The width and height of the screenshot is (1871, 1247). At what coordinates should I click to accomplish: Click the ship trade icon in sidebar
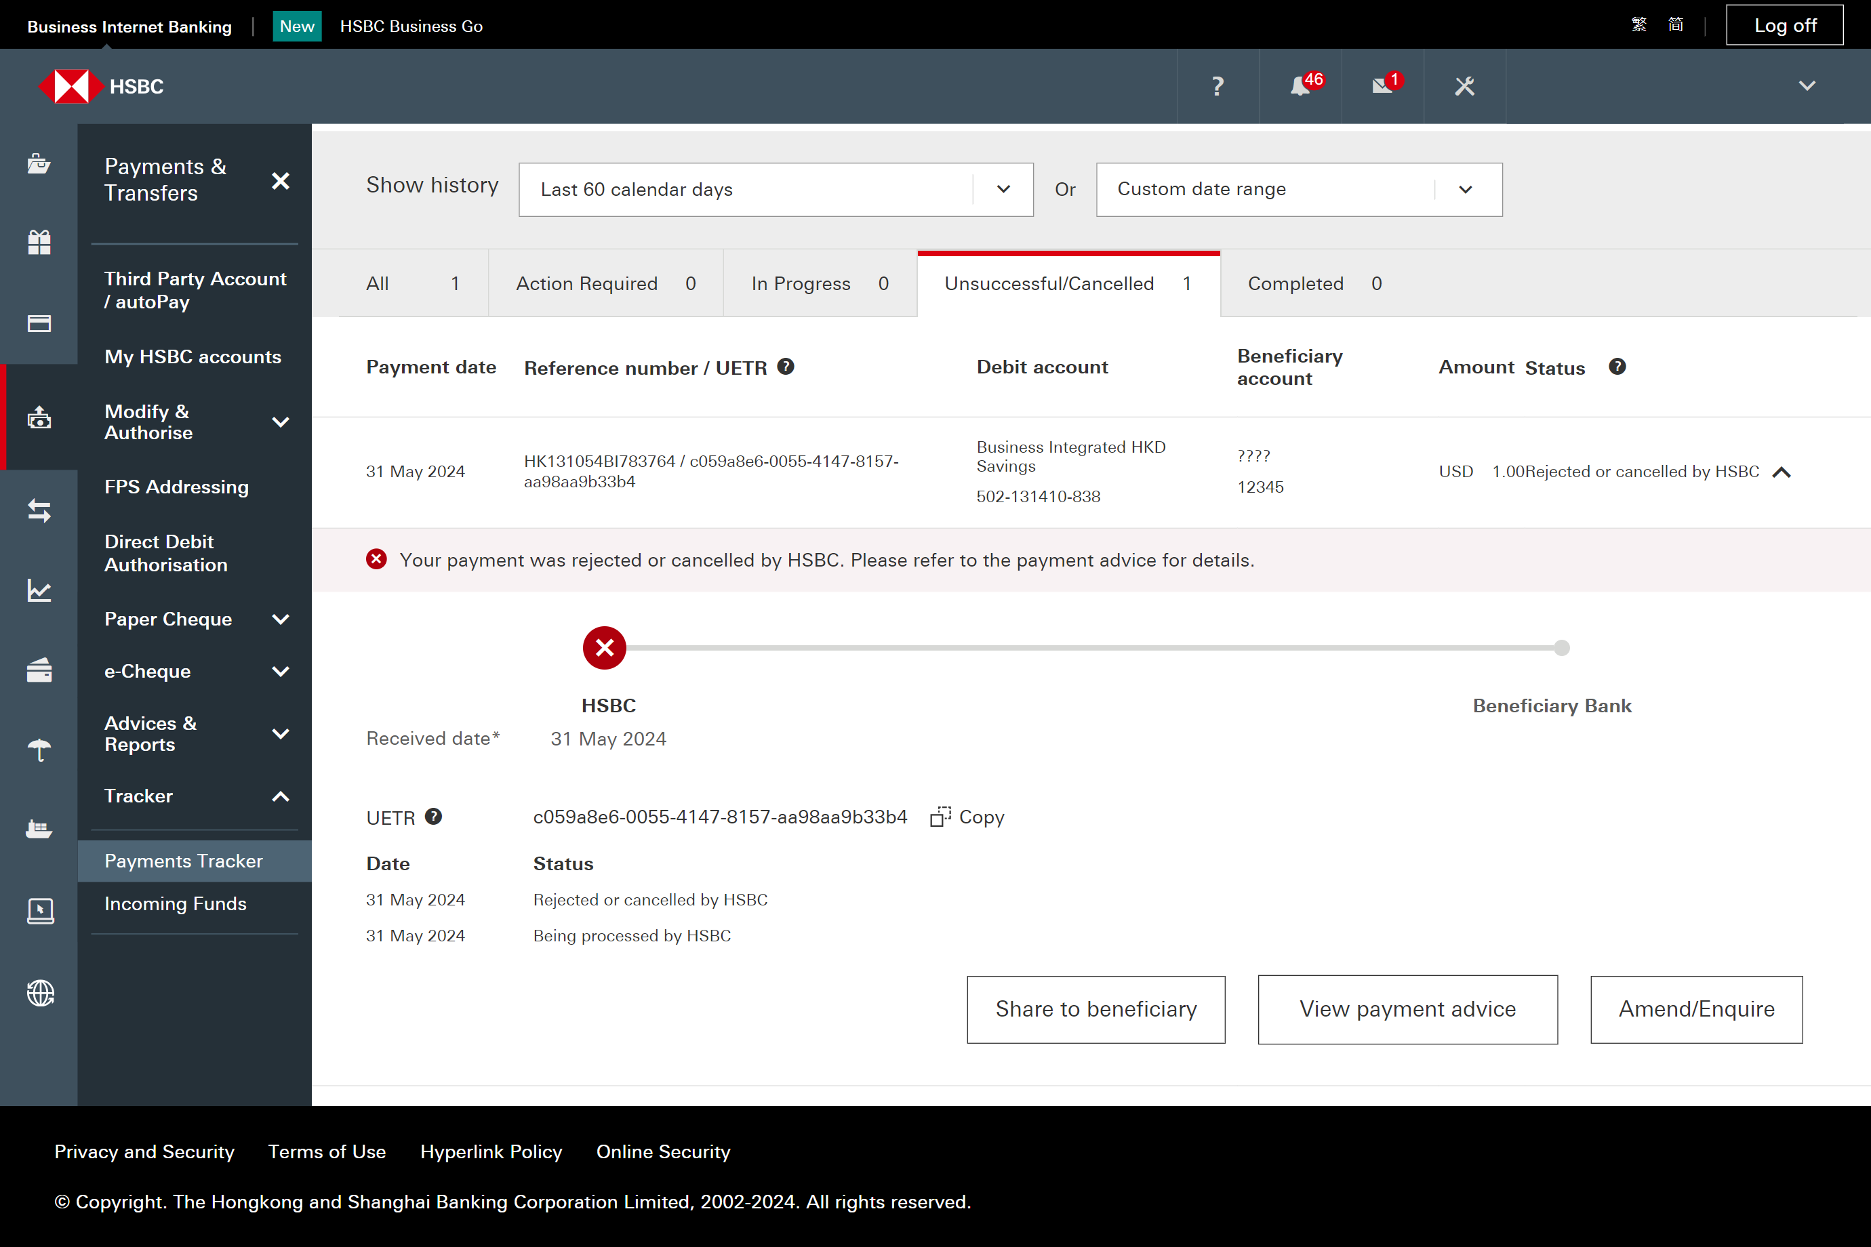pos(39,830)
